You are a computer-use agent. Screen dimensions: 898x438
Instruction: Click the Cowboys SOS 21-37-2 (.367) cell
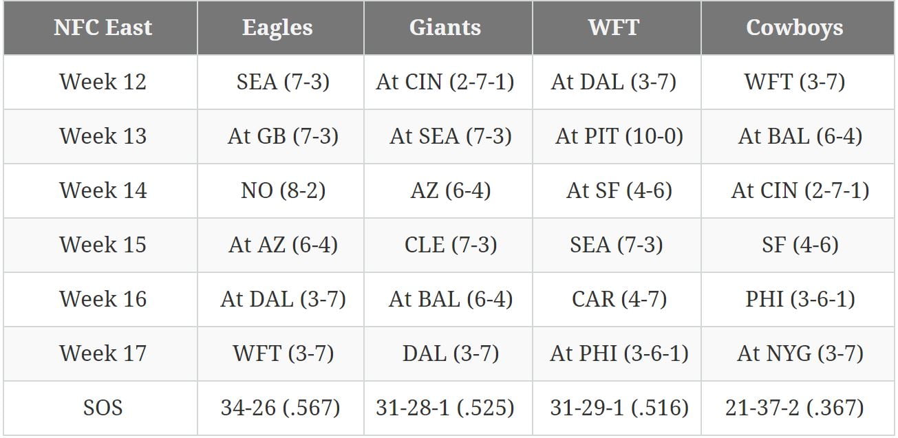click(x=794, y=408)
